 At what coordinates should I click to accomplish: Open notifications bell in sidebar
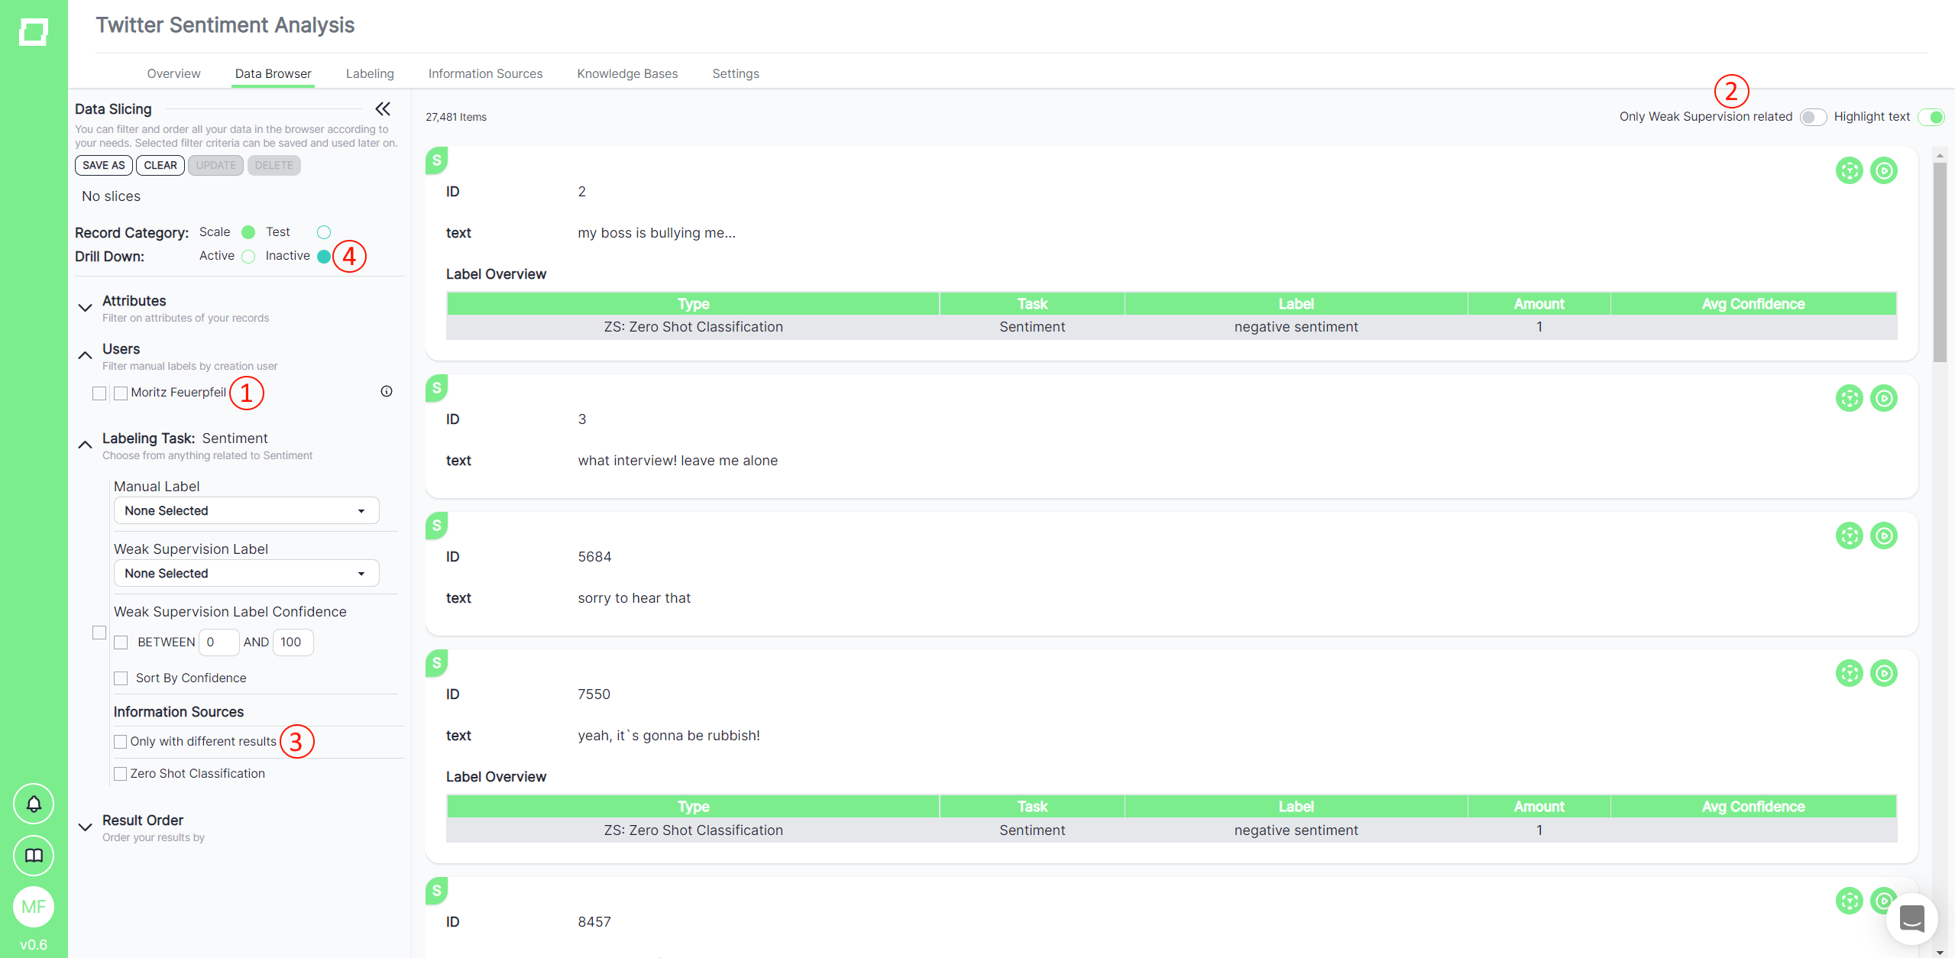(34, 804)
